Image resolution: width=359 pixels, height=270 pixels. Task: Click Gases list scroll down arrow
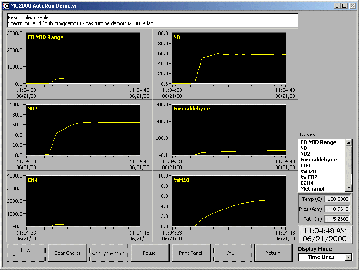(x=349, y=188)
